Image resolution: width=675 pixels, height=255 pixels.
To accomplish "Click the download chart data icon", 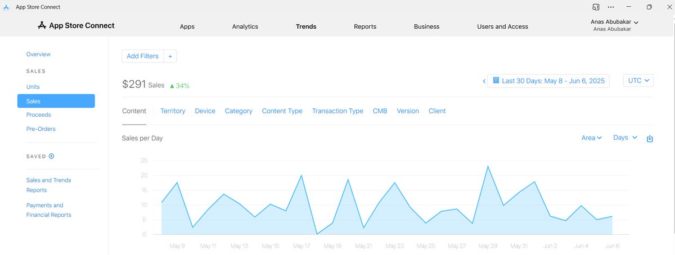I will pyautogui.click(x=650, y=138).
